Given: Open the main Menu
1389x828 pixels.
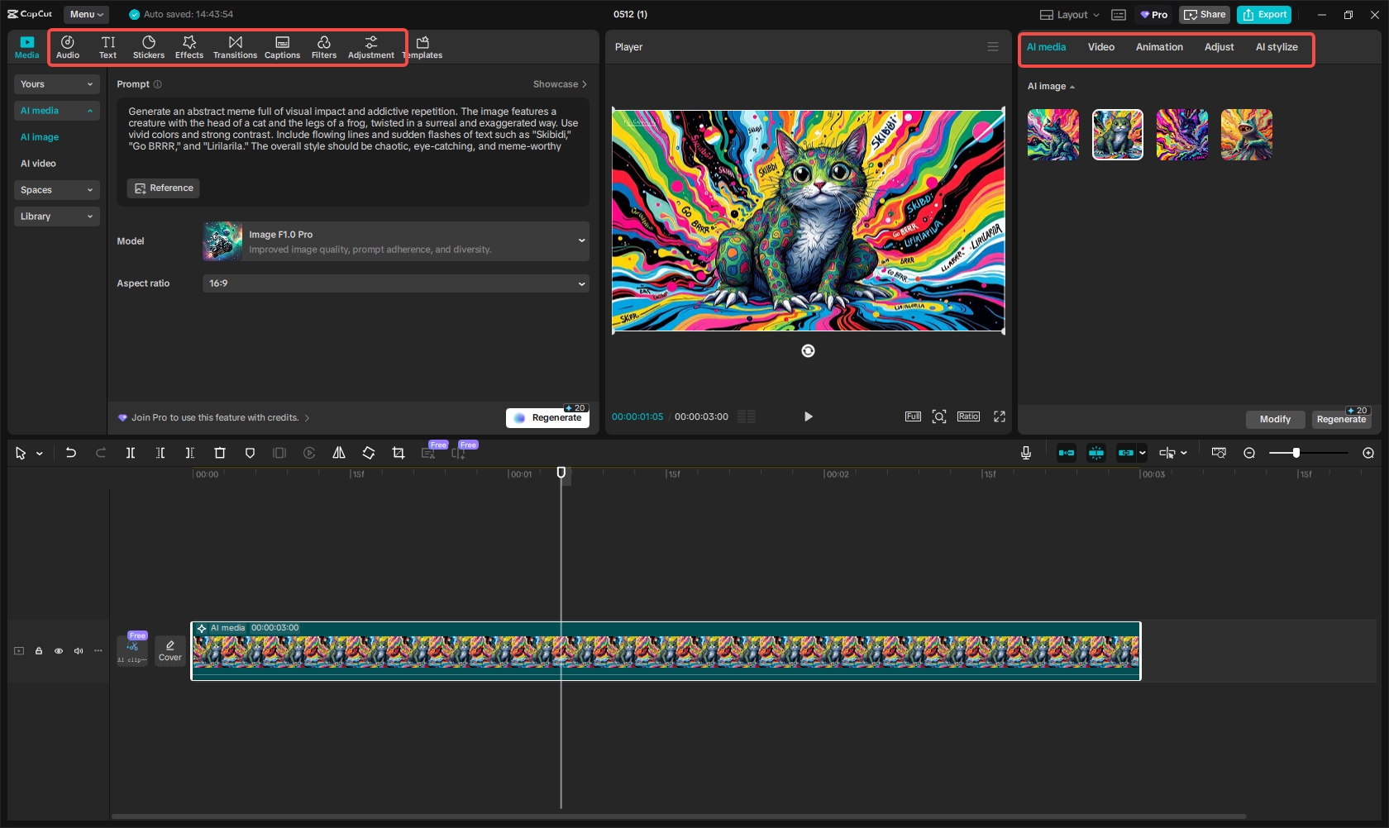Looking at the screenshot, I should point(86,14).
